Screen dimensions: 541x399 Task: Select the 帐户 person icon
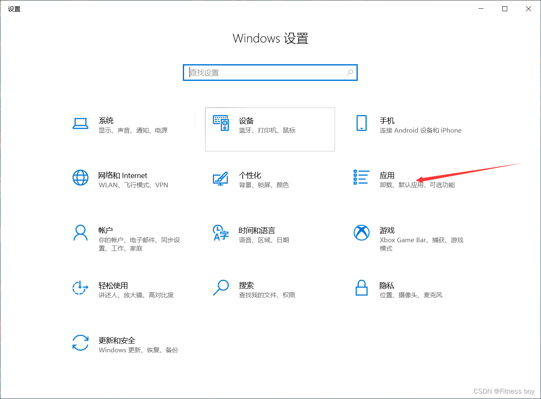80,233
